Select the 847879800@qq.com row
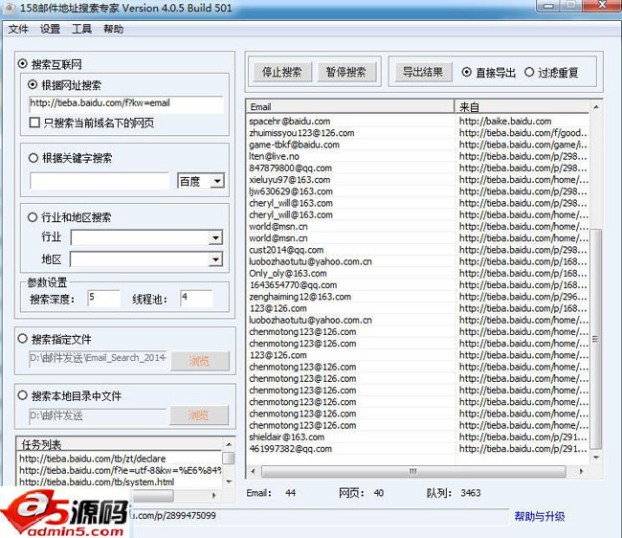Viewport: 622px width, 538px height. pos(417,168)
